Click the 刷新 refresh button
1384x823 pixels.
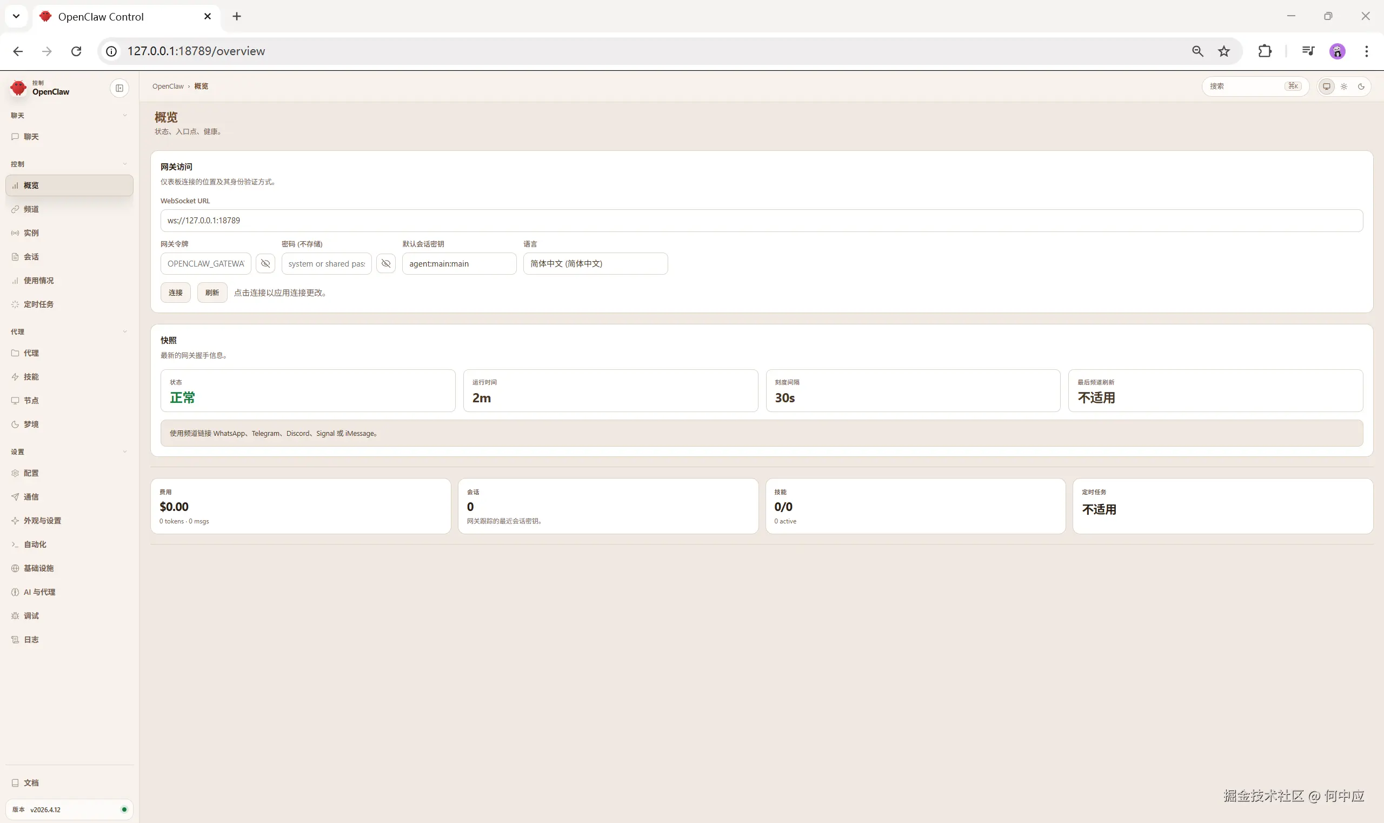(212, 293)
